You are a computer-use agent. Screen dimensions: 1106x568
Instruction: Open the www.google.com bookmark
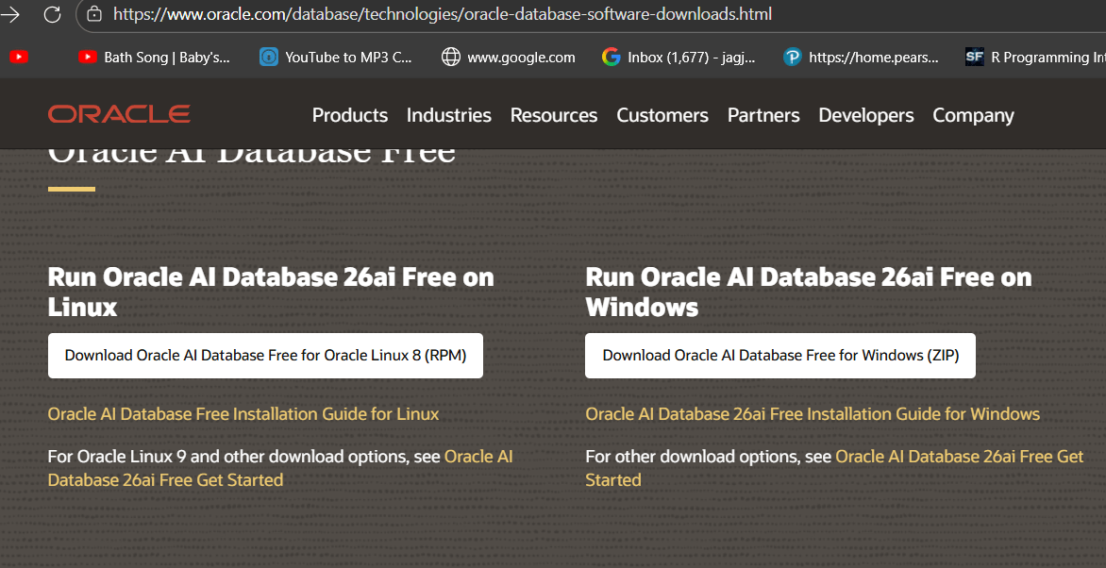click(509, 58)
